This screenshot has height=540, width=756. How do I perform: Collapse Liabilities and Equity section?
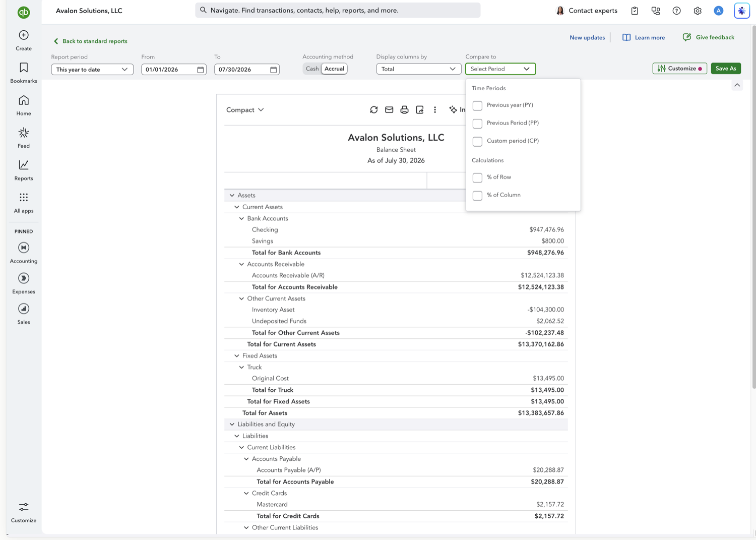[232, 424]
